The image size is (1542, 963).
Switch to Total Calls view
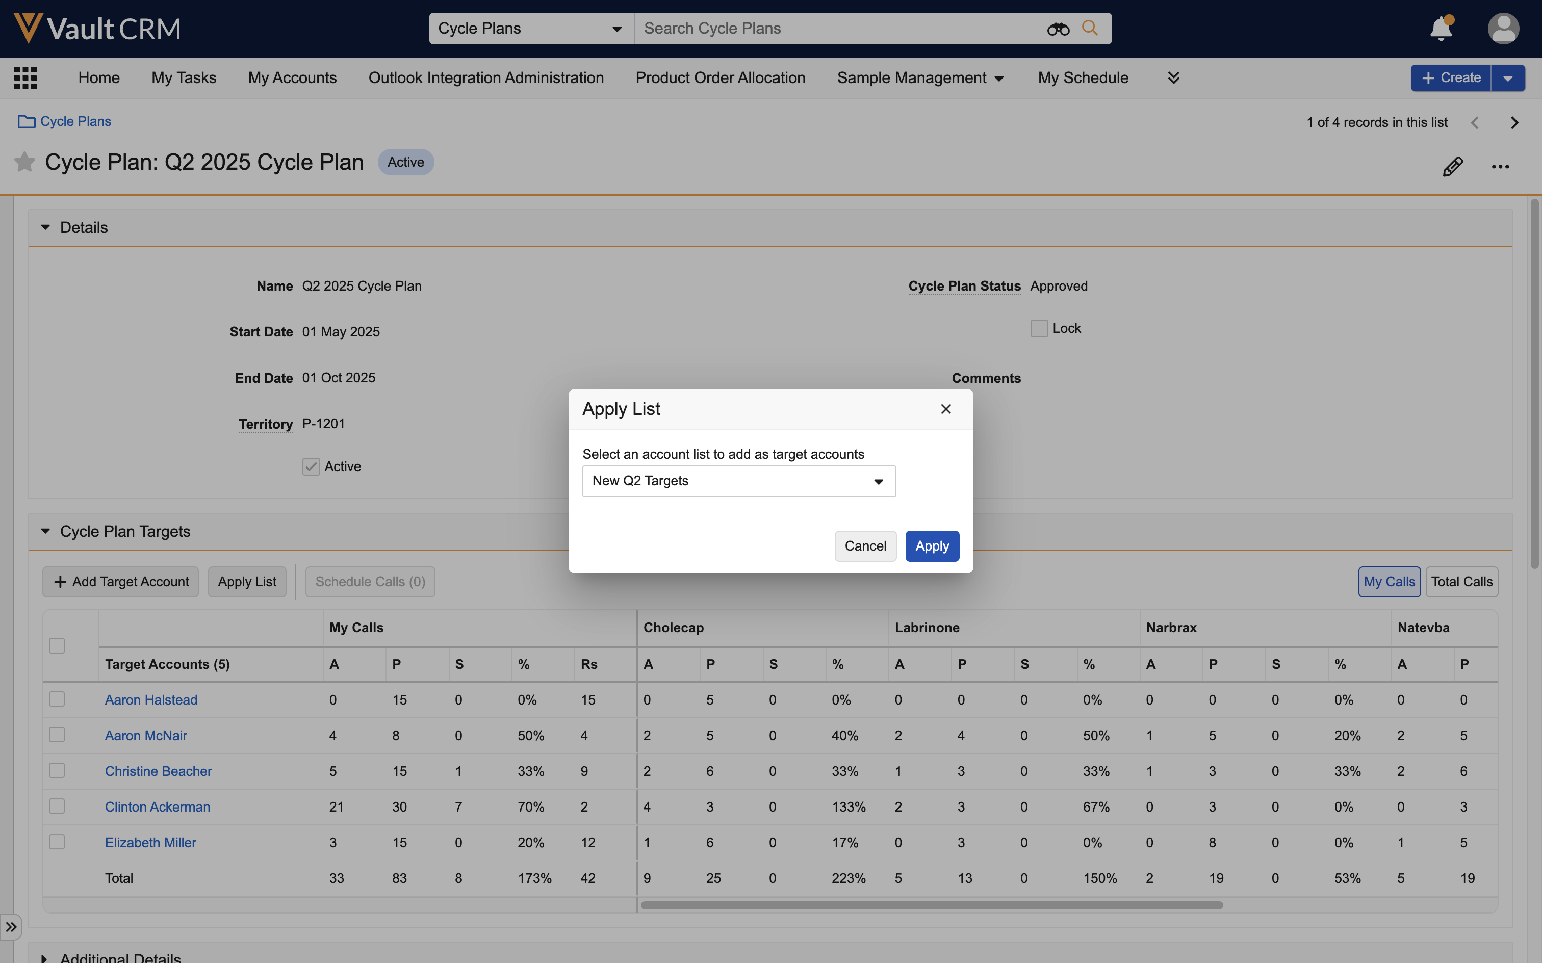click(1461, 582)
